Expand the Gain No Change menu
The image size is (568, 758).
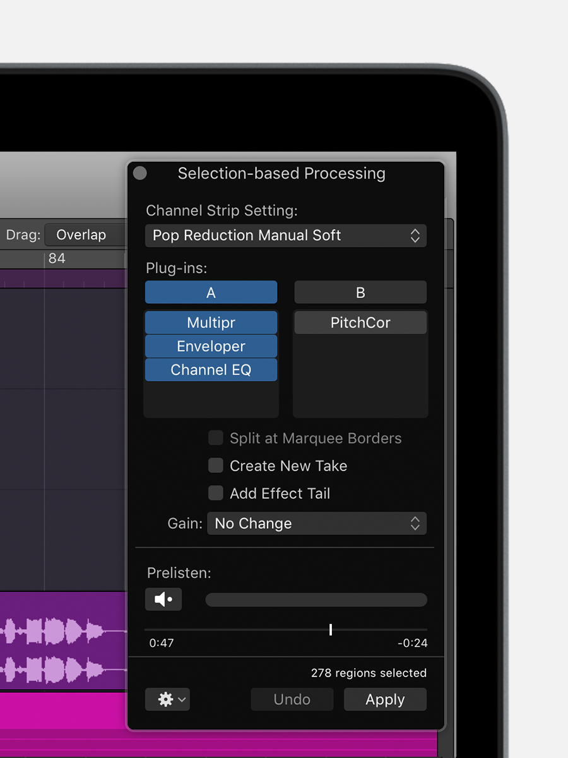(x=317, y=524)
